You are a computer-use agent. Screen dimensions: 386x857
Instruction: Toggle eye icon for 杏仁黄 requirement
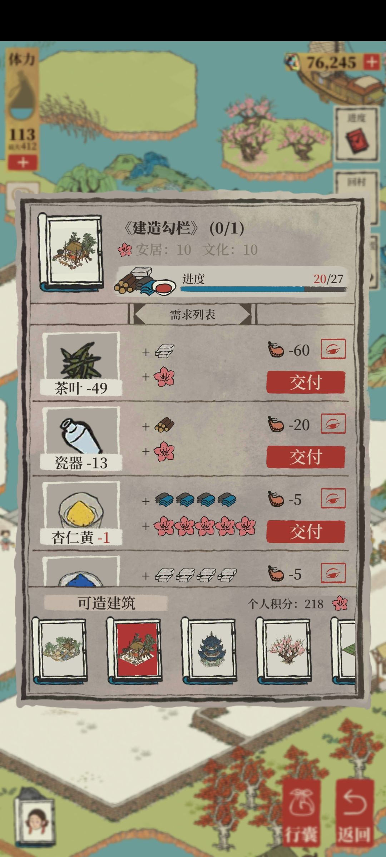point(333,498)
